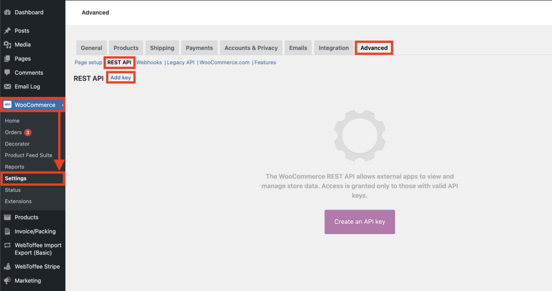The height and width of the screenshot is (291, 552).
Task: Open the Features sub-section link
Action: (x=265, y=63)
